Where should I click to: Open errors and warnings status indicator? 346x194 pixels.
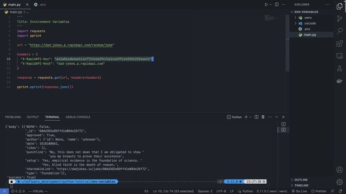18,191
